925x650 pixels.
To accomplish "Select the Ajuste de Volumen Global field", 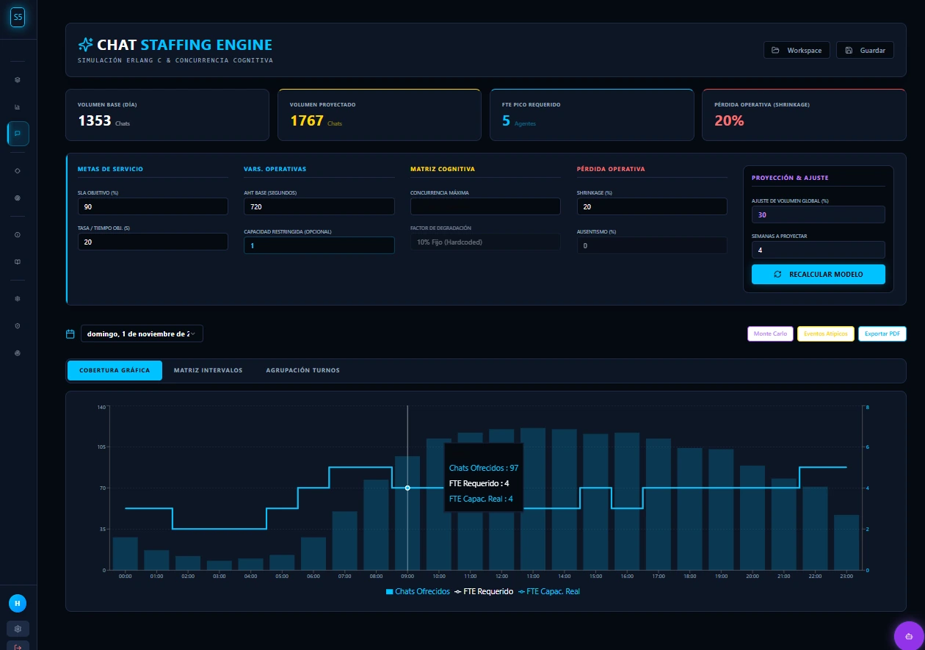I will [x=819, y=214].
